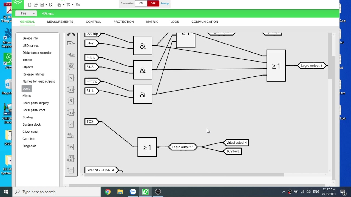351x197 pixels.
Task: Open the PROTECTION tab
Action: coord(124,22)
